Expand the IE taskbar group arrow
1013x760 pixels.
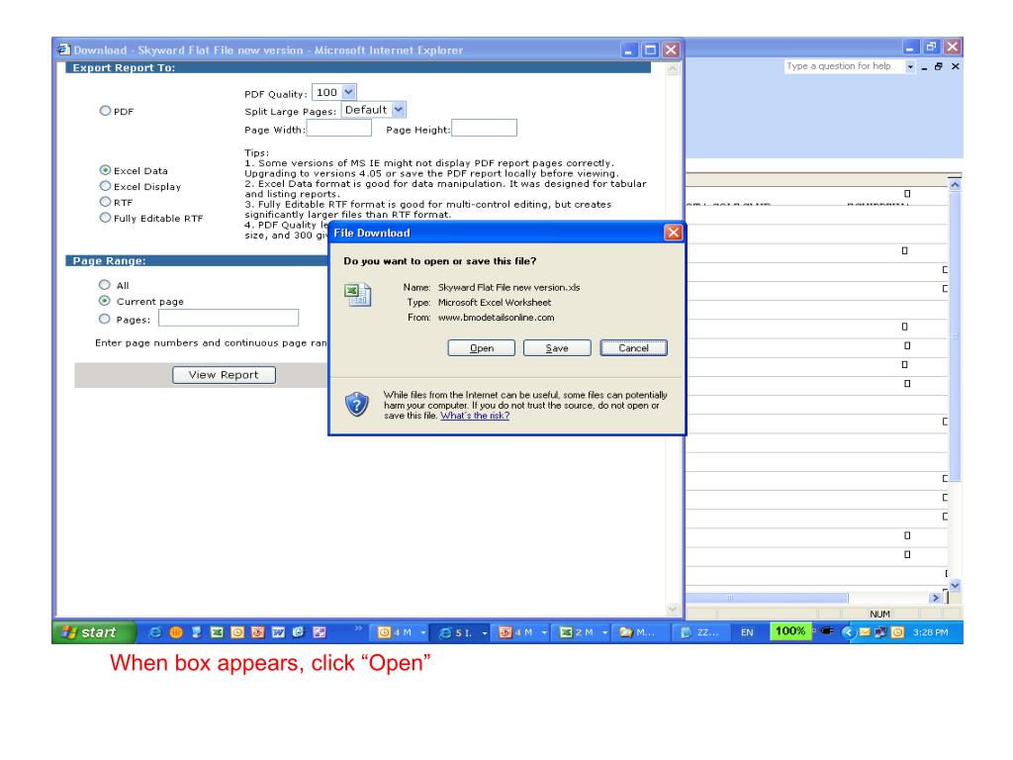pos(484,632)
